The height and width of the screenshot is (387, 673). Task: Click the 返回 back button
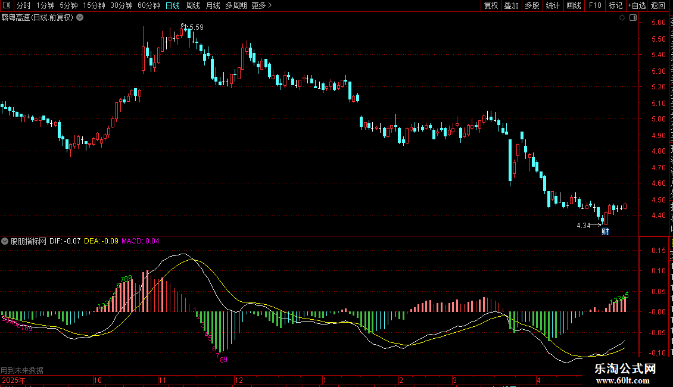click(658, 5)
